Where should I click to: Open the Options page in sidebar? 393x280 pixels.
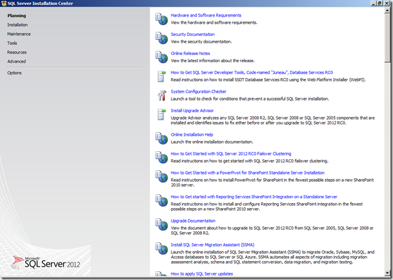point(14,73)
